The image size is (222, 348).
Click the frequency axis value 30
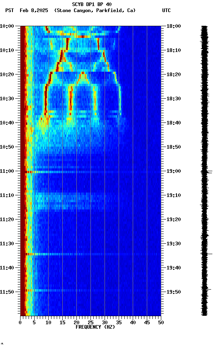[x=105, y=323]
